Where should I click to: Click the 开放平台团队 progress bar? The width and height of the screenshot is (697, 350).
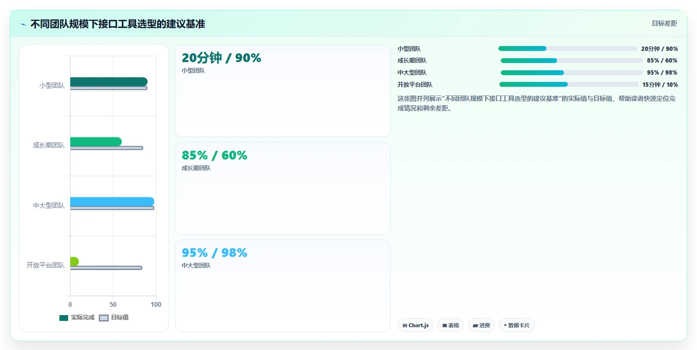(x=569, y=84)
